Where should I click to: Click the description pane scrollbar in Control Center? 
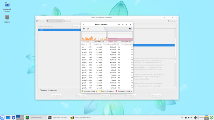175,73
